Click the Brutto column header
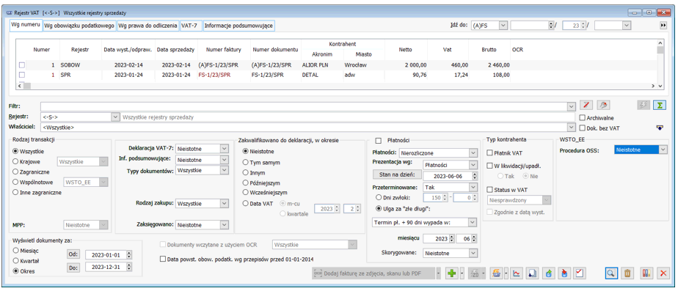 [489, 50]
